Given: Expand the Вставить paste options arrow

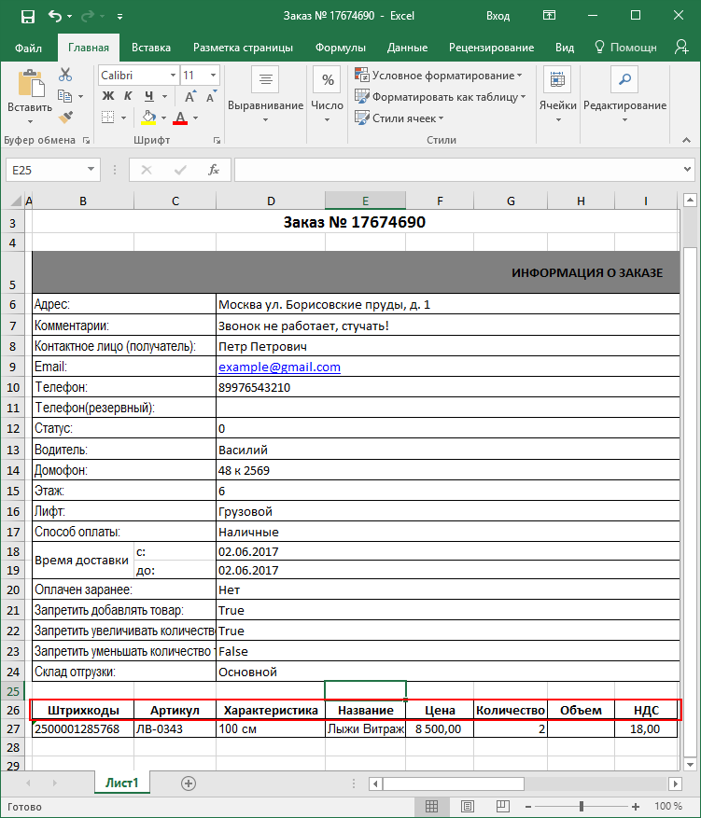Looking at the screenshot, I should [30, 121].
